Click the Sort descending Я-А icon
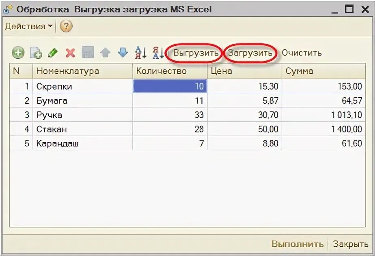This screenshot has width=375, height=256. click(158, 53)
